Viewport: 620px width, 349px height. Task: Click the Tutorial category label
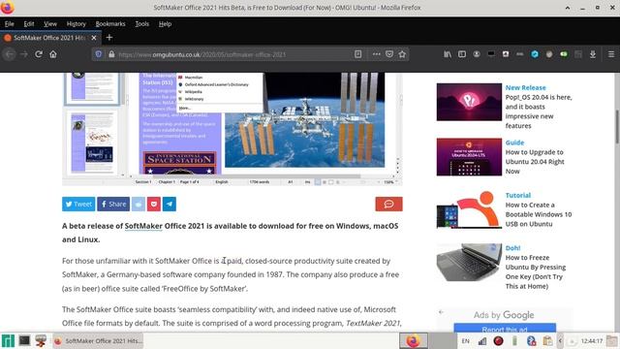pos(517,195)
